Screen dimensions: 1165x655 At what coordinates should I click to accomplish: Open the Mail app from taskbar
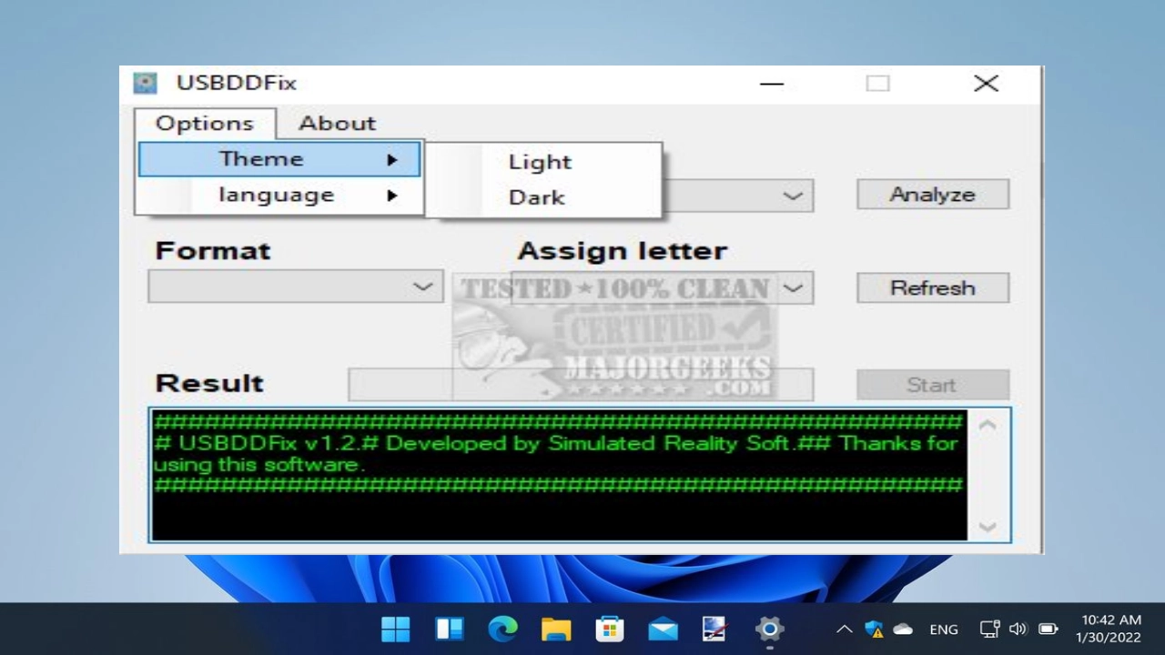663,629
